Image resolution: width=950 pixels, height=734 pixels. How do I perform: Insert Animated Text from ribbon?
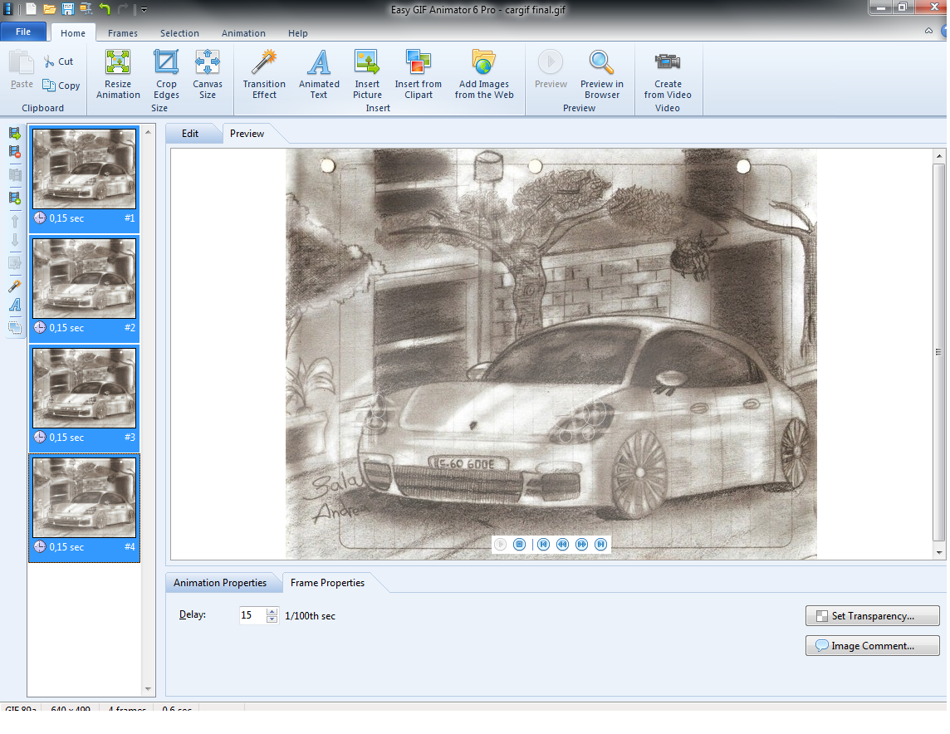pos(319,74)
